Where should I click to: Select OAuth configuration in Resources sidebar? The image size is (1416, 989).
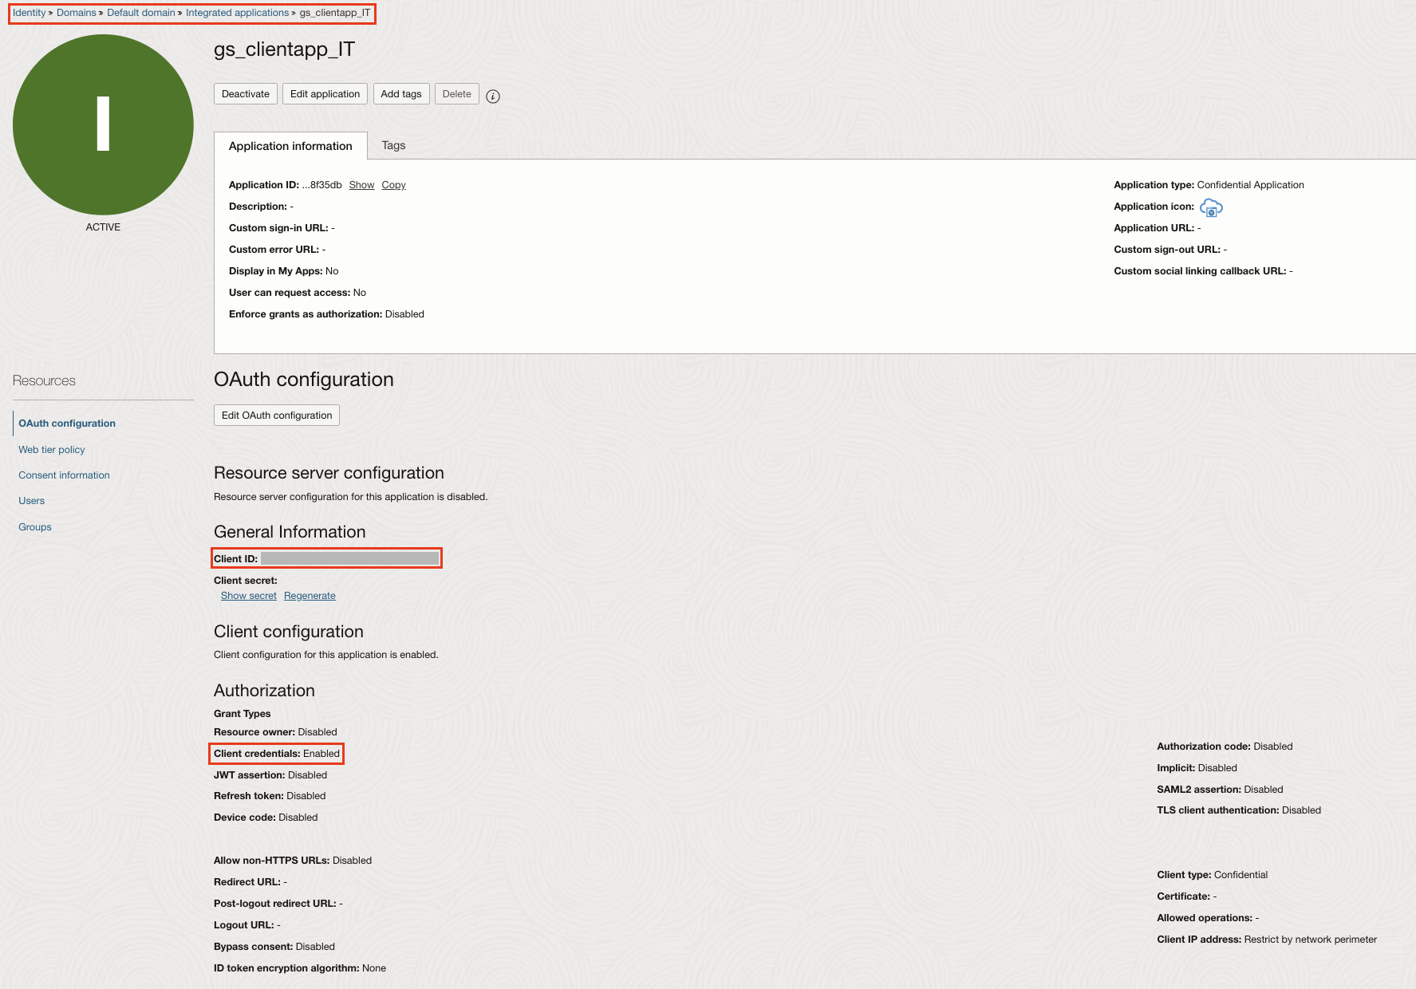click(x=67, y=424)
